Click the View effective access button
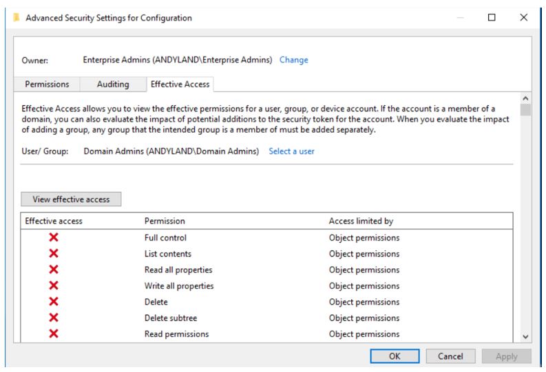The width and height of the screenshot is (546, 372). [71, 199]
